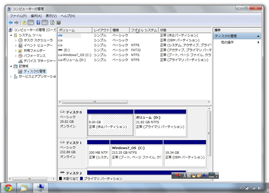Click the IME conversion mode '般' icon
Screen dimensions: 269x193
189,175
